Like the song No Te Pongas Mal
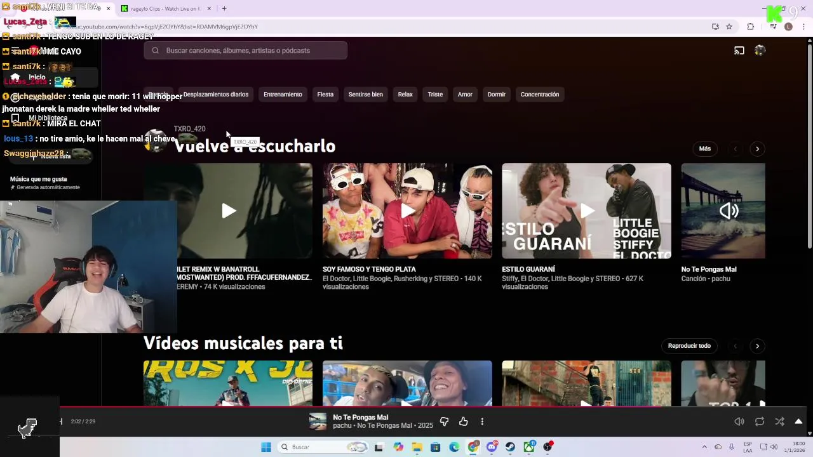The width and height of the screenshot is (813, 457). pos(464,421)
